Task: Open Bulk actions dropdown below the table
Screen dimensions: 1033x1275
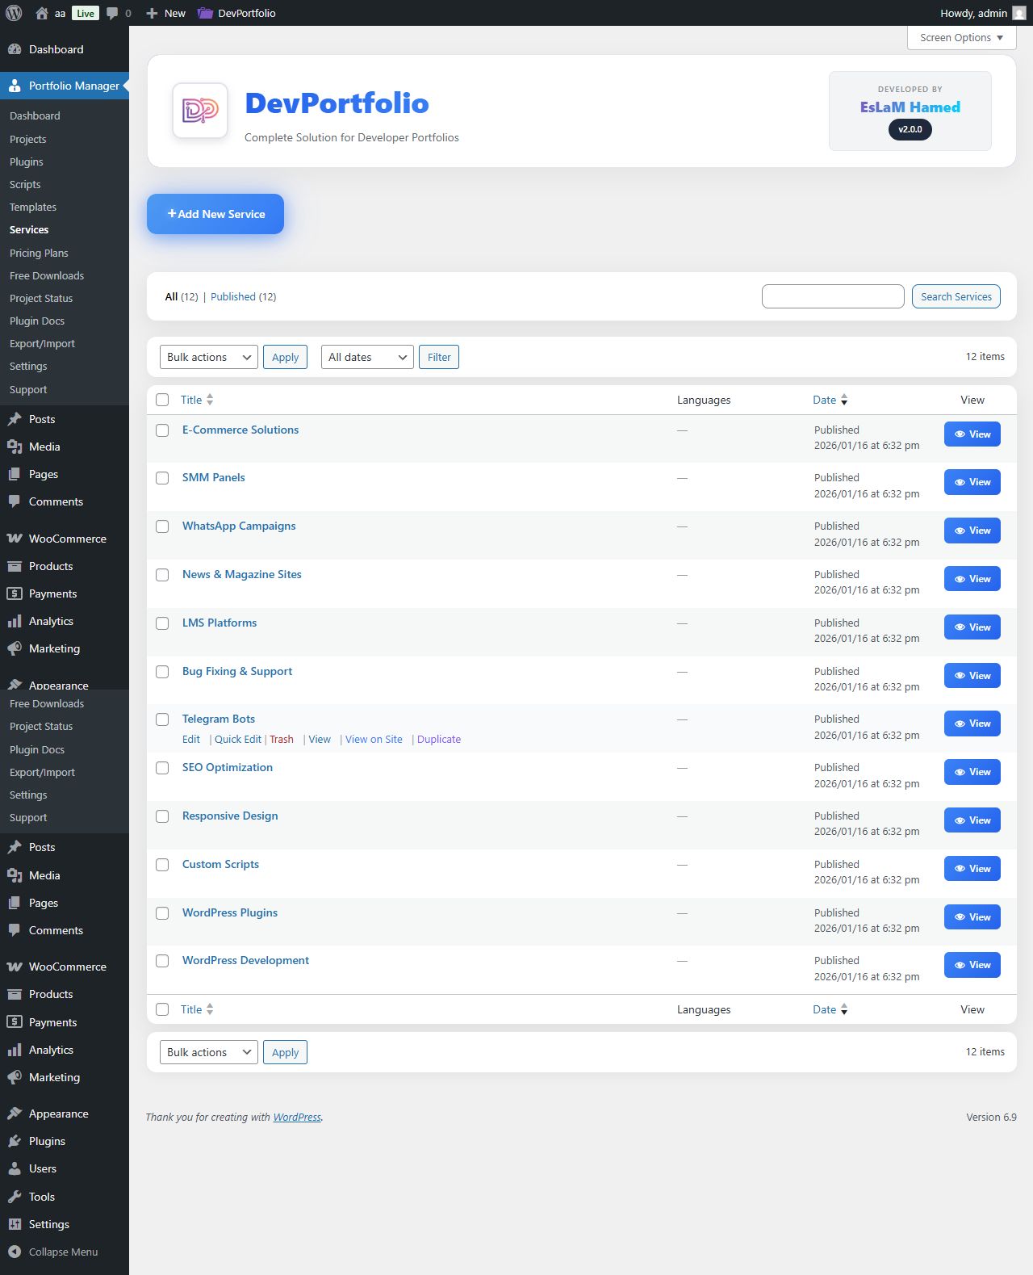Action: pos(209,1052)
